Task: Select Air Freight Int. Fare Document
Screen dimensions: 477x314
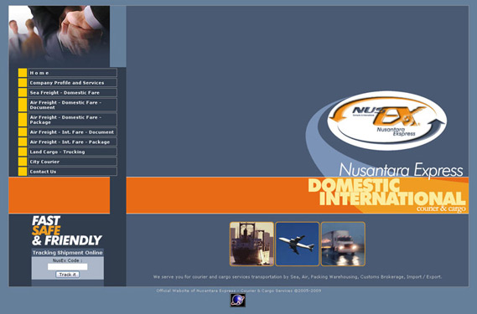Action: (x=72, y=132)
